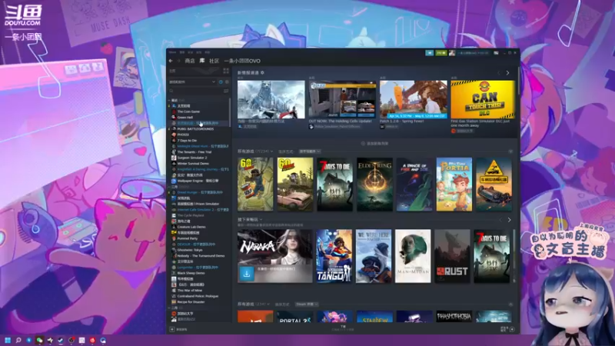Toggle the ready-to-play filter icon
615x346 pixels.
[227, 82]
